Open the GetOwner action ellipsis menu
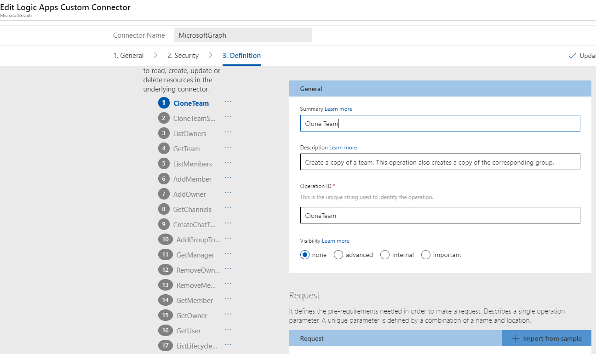This screenshot has height=354, width=596. pyautogui.click(x=228, y=314)
